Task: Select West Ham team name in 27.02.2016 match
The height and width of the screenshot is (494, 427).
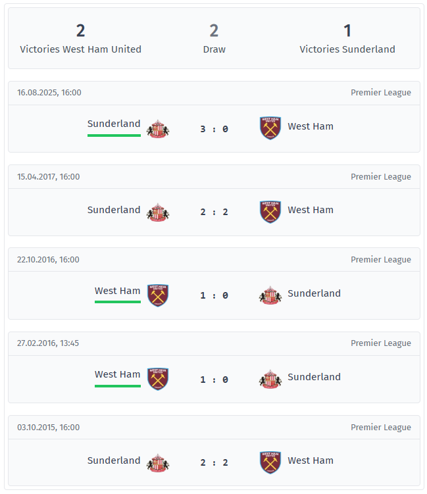Action: [x=117, y=374]
